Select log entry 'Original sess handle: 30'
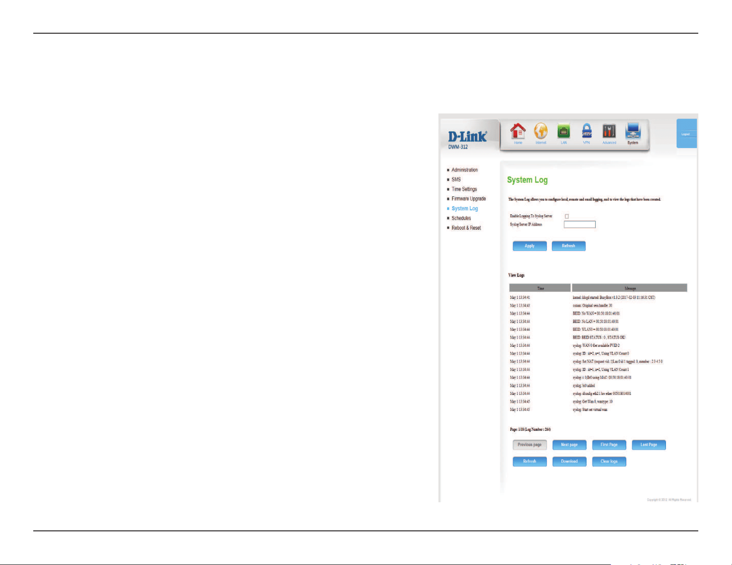Viewport: 732px width, 565px height. [593, 305]
